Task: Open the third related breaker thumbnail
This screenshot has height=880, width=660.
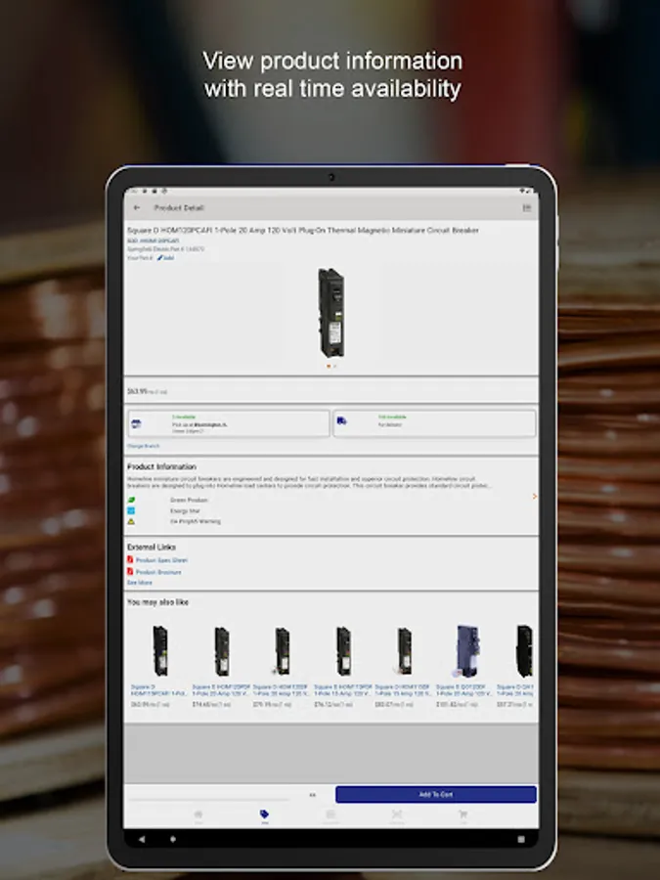Action: pos(283,651)
